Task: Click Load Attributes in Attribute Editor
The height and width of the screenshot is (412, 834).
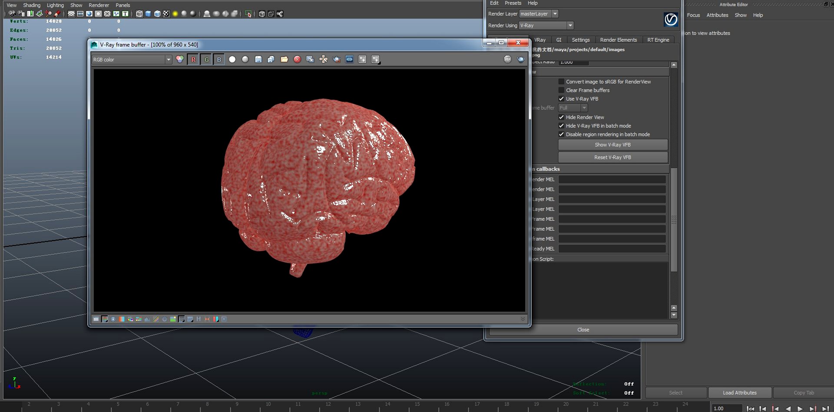Action: click(740, 393)
